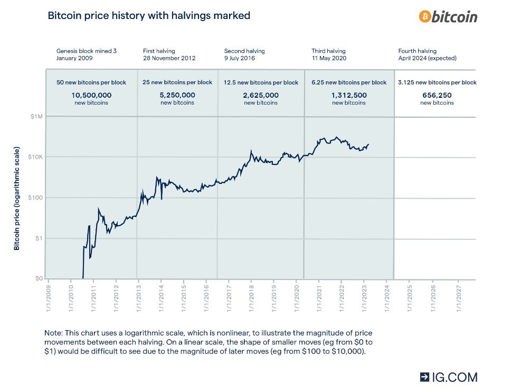Select the chart title heading
This screenshot has height=392, width=511.
[149, 15]
